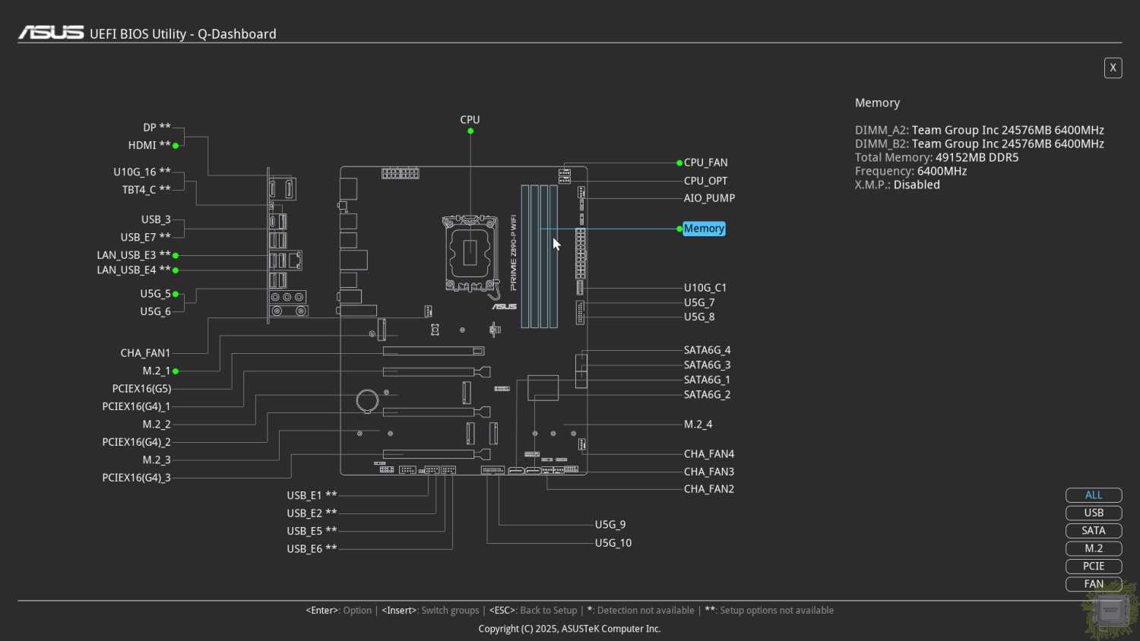Viewport: 1140px width, 641px height.
Task: Select the PCIEX16(G4)_1 slot label
Action: coord(136,406)
